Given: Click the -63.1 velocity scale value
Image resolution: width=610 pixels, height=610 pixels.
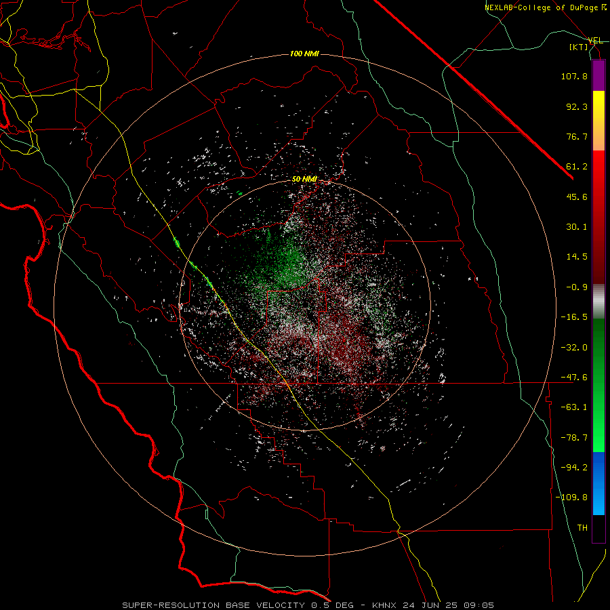Looking at the screenshot, I should 574,407.
